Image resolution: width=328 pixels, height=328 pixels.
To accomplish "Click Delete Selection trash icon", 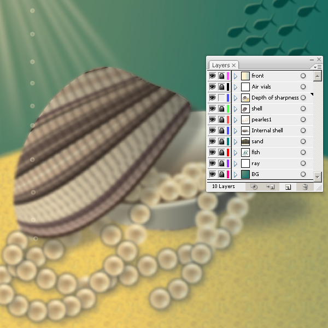I will point(305,187).
